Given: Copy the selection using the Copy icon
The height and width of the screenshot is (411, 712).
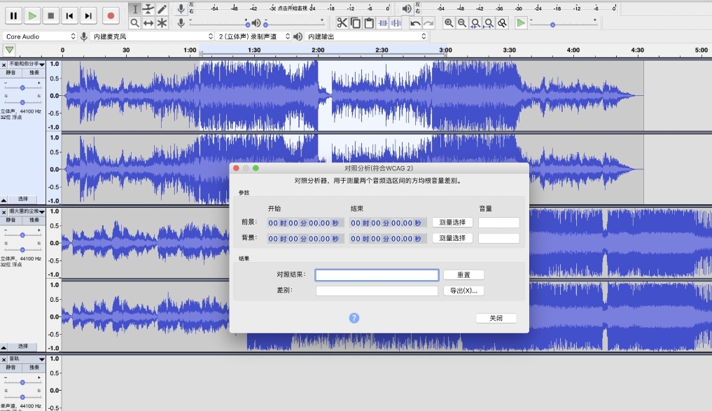Looking at the screenshot, I should pos(356,22).
